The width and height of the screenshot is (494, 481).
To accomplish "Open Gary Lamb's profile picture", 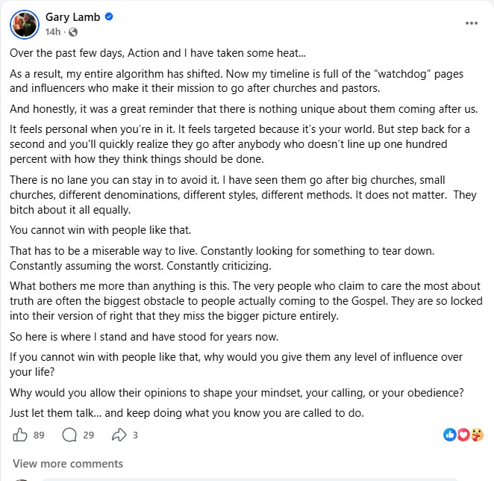I will point(25,24).
